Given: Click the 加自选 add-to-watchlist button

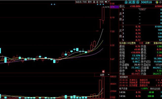Looking at the screenshot, I should coord(78,2).
